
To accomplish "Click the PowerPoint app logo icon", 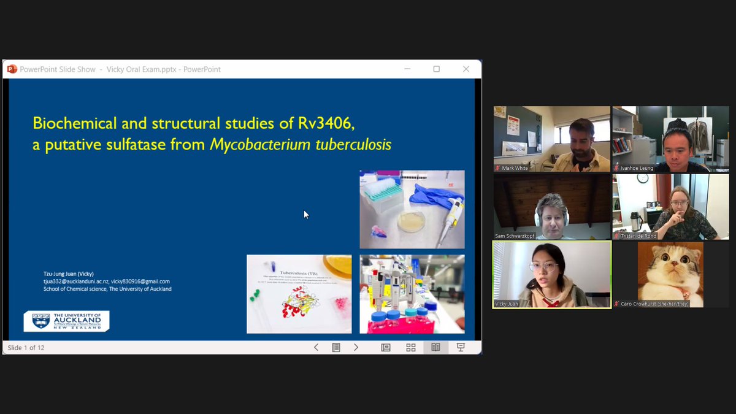I will click(x=12, y=69).
